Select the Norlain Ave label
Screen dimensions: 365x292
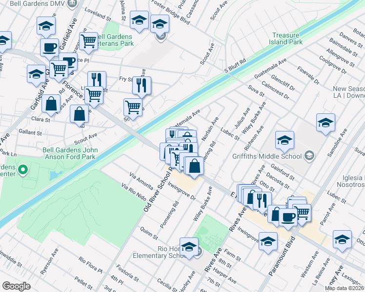pos(210,129)
